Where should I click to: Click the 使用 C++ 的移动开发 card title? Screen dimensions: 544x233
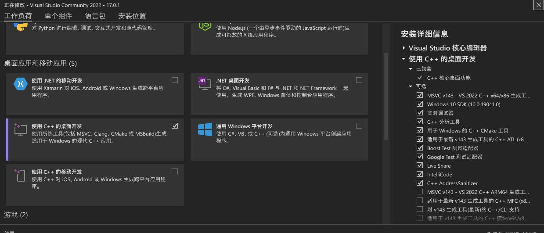coord(57,172)
